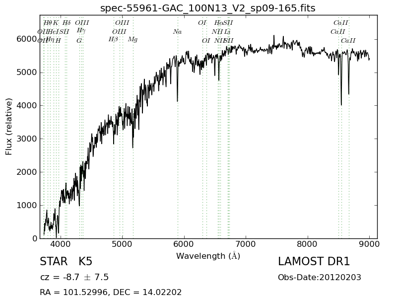Click the 'STAR' classification text
The height and width of the screenshot is (298, 397).
54,262
